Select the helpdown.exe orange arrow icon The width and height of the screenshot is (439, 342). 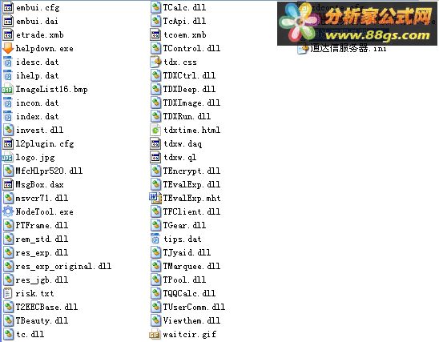(8, 48)
